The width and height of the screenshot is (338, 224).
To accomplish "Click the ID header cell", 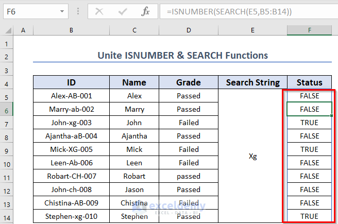I will 71,82.
